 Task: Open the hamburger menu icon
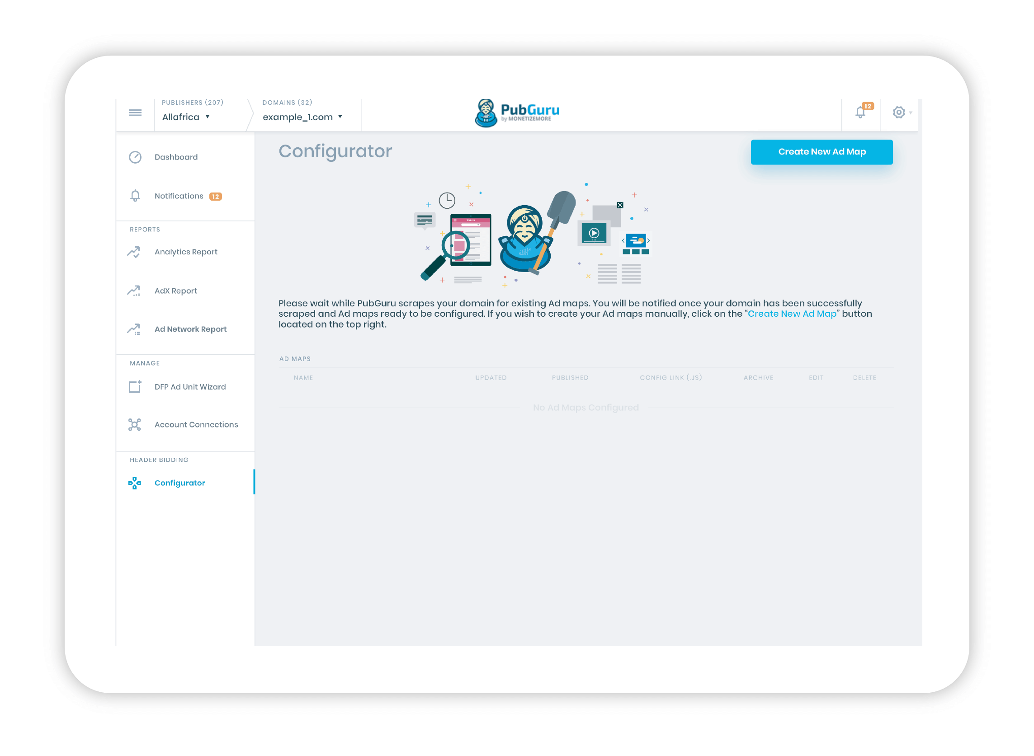click(135, 113)
